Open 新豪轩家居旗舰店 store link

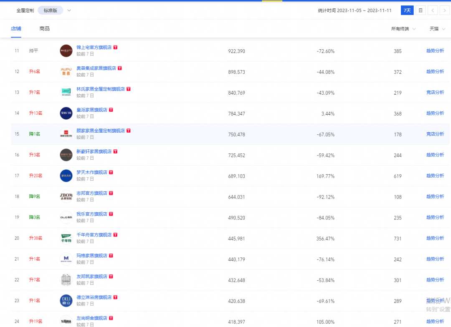point(94,151)
